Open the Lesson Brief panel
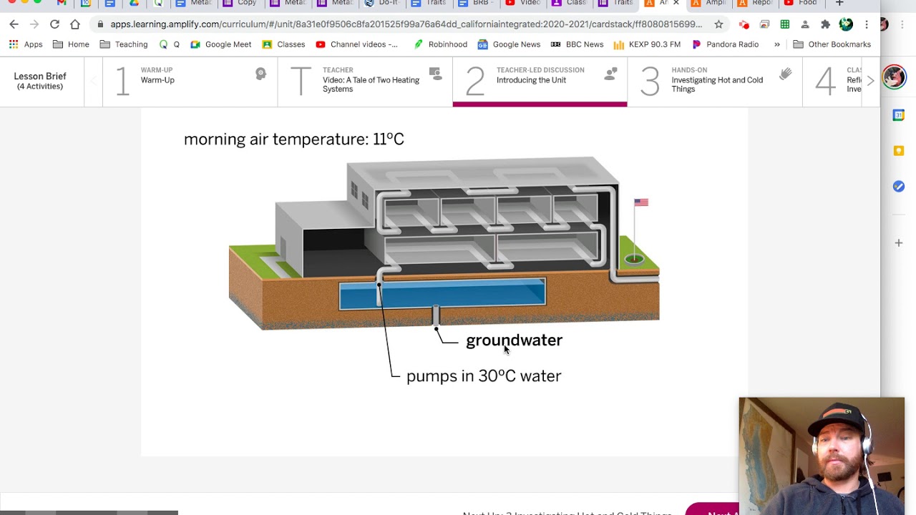 [40, 81]
